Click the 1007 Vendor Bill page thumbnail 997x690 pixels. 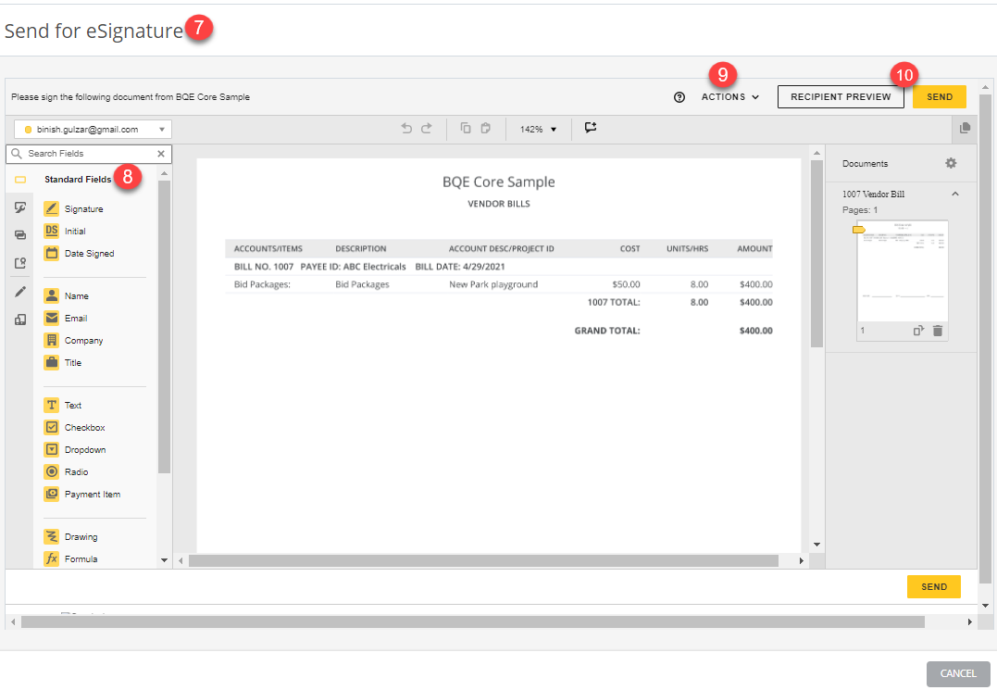click(x=903, y=271)
